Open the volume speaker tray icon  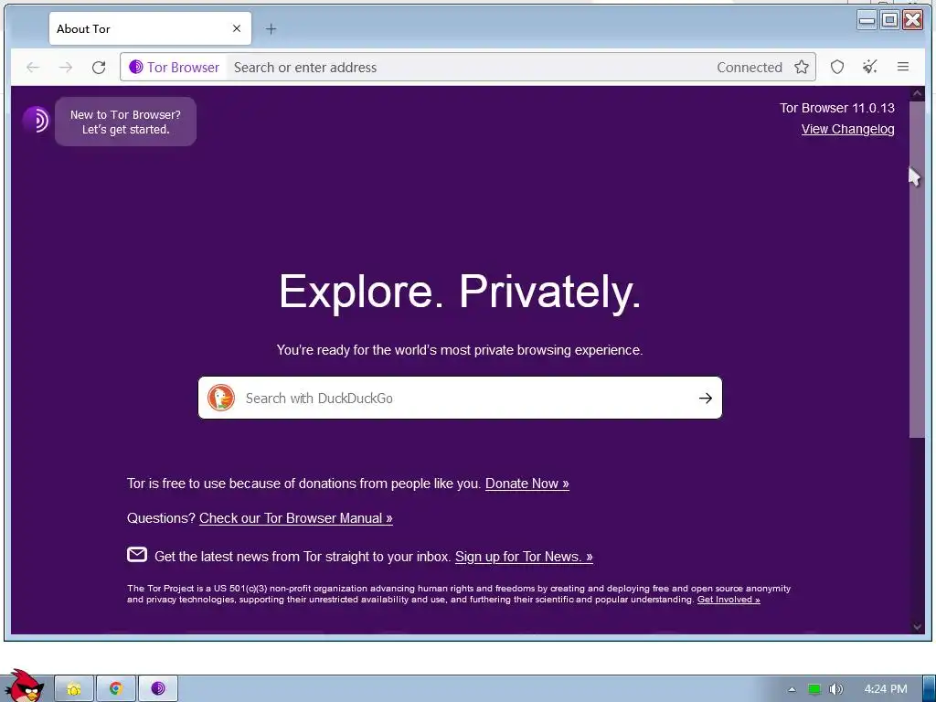tap(836, 689)
